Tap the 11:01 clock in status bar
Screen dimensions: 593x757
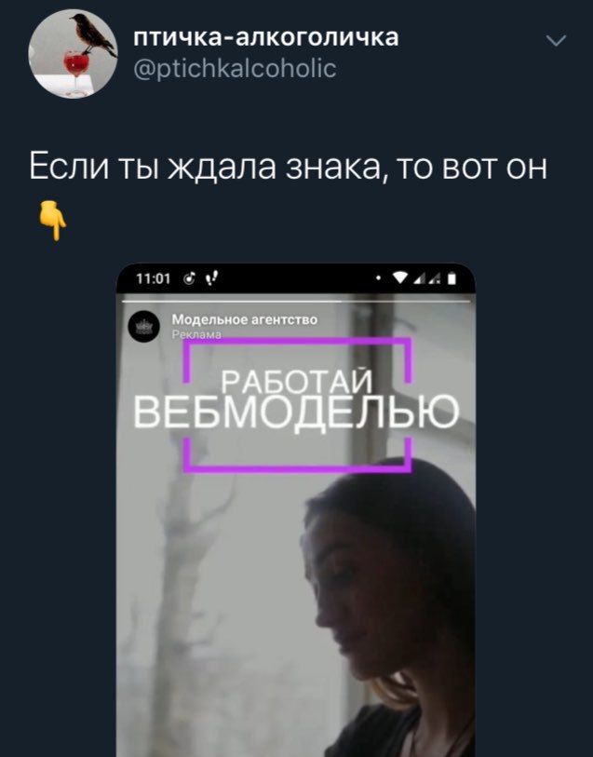click(x=153, y=278)
